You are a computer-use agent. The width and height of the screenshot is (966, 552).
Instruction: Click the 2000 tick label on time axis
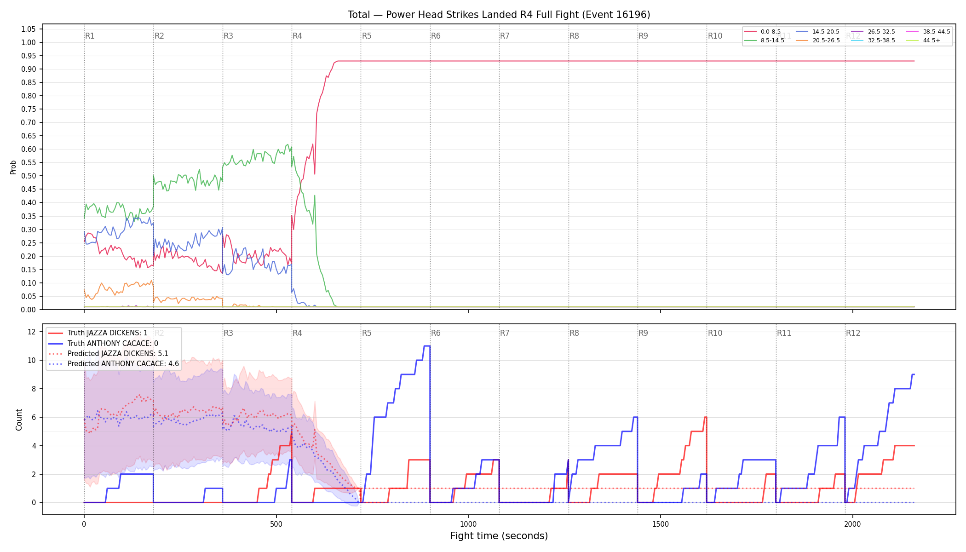[x=853, y=524]
